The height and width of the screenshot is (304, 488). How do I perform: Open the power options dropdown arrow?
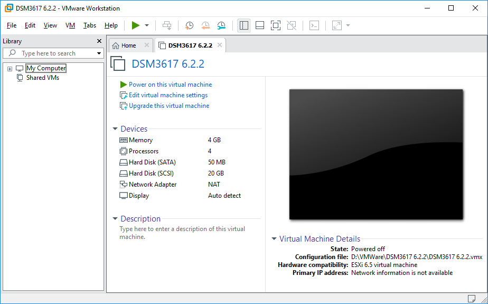147,25
